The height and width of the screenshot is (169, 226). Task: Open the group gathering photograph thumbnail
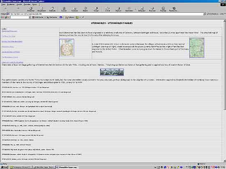point(112,72)
